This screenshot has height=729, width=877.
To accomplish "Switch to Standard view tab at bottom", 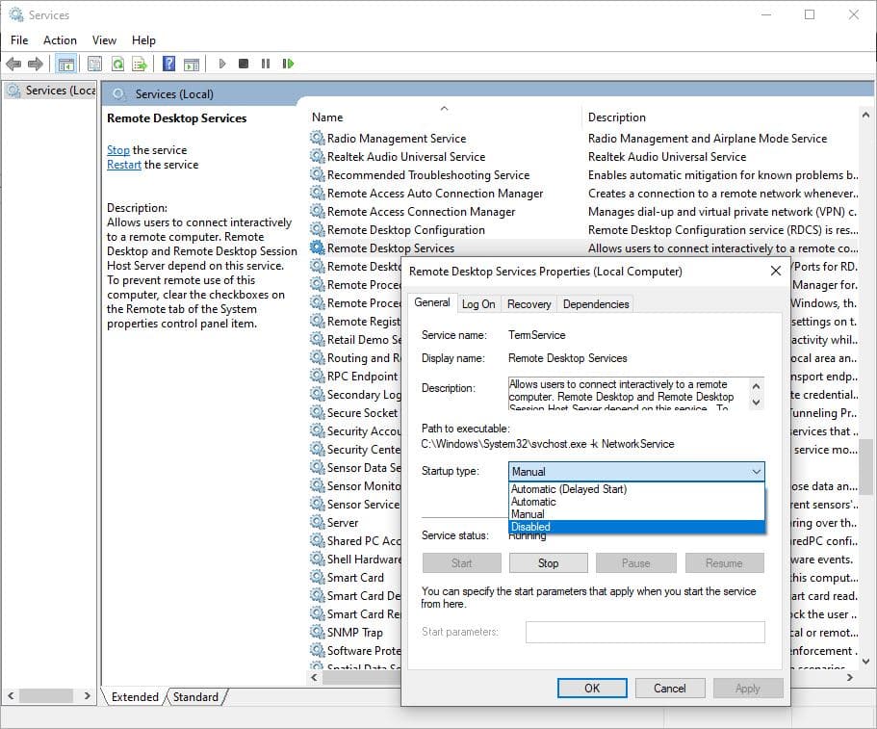I will (195, 696).
